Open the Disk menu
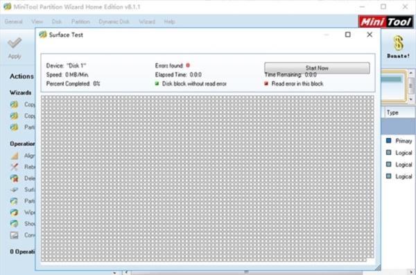The height and width of the screenshot is (275, 416). point(57,22)
